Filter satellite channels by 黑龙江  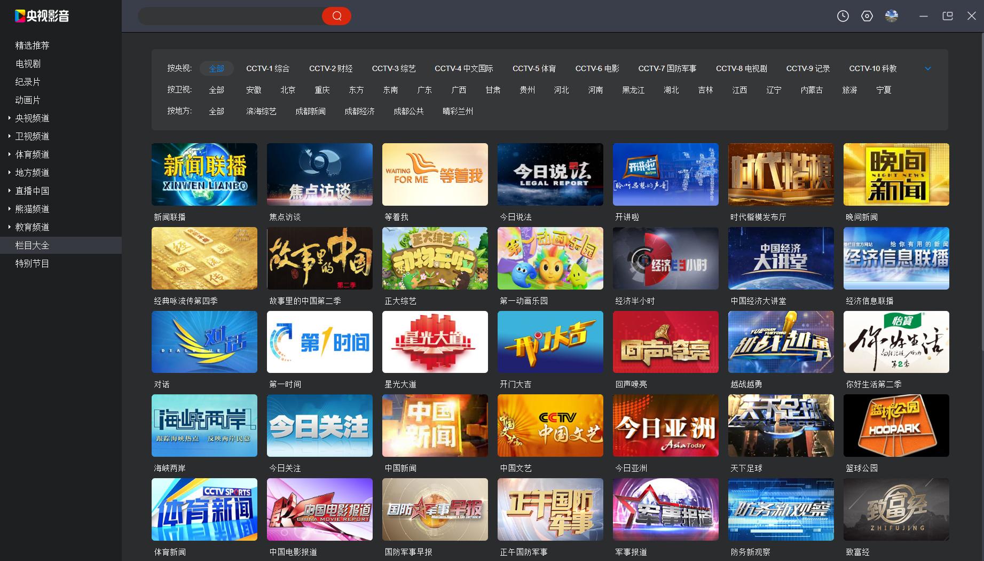[x=633, y=90]
